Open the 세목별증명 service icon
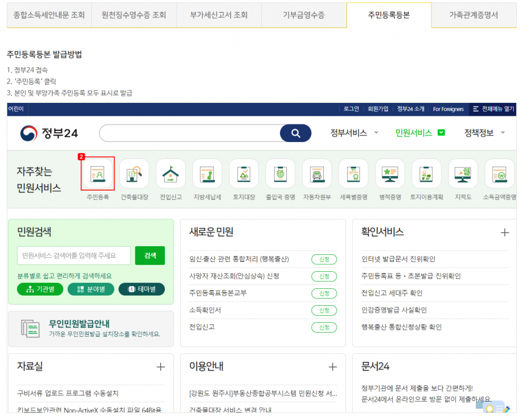526x418 pixels. (x=354, y=174)
